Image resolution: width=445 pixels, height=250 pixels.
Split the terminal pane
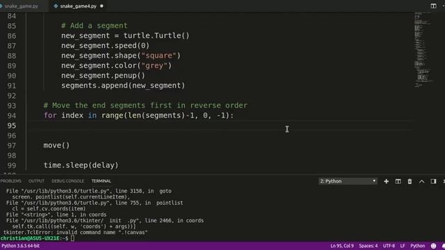click(x=398, y=181)
